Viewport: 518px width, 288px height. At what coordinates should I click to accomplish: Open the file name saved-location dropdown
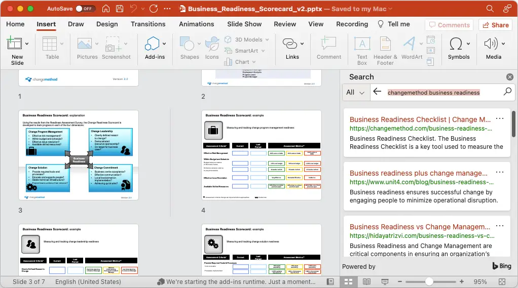click(390, 9)
